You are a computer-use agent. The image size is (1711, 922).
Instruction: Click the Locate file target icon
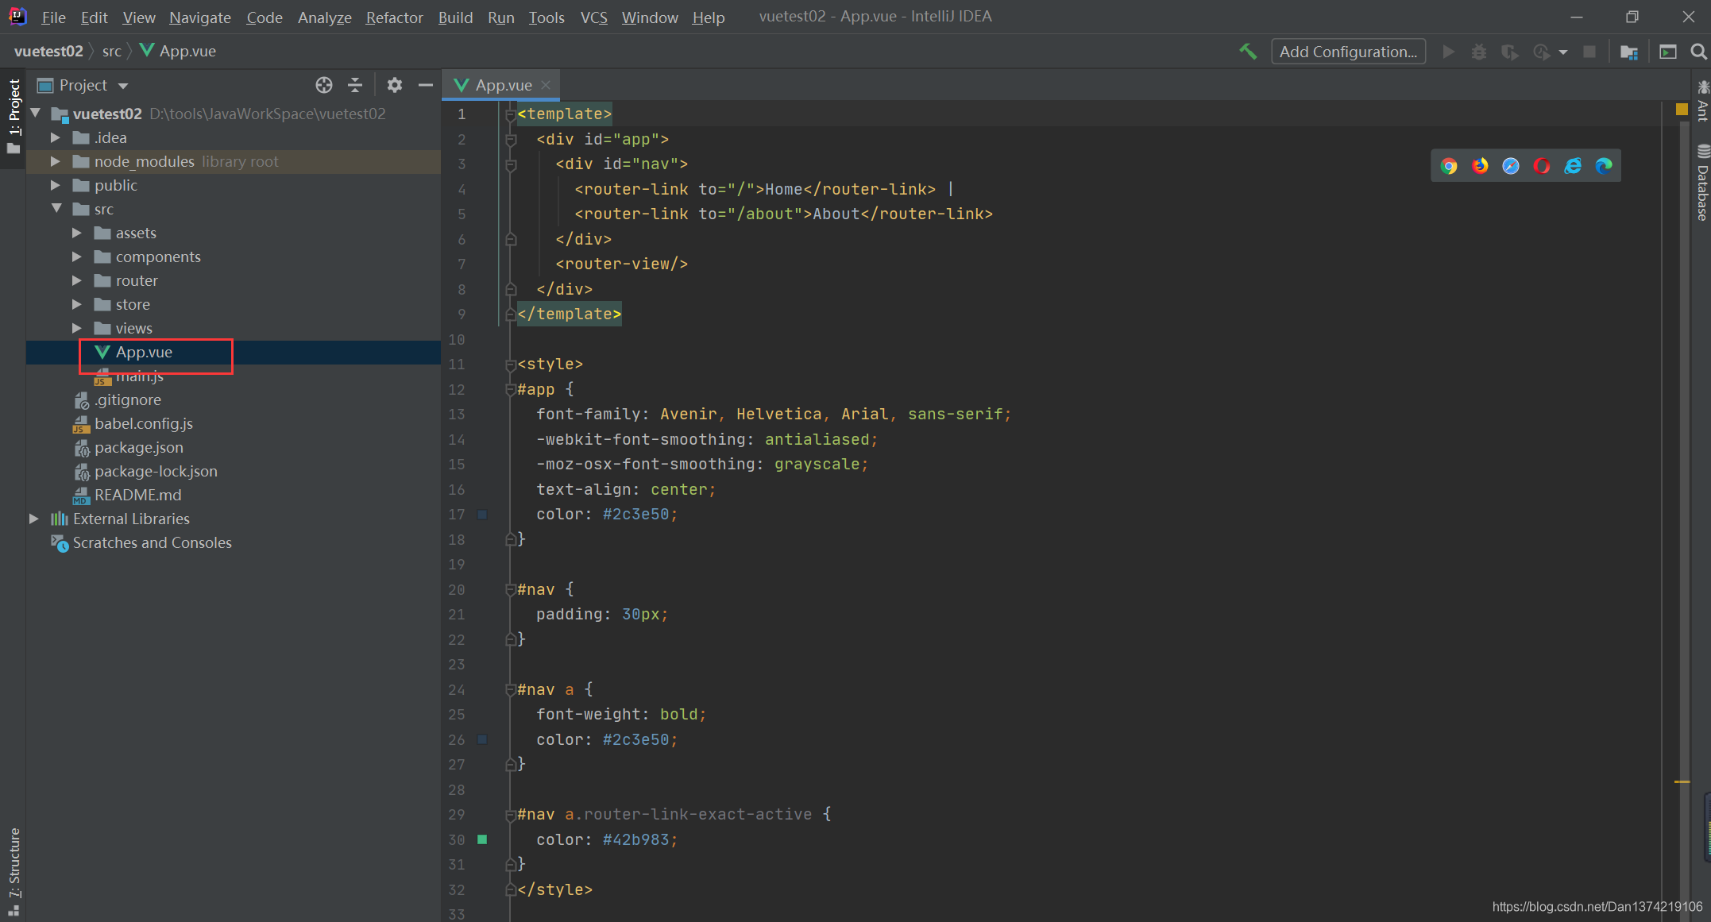coord(323,85)
